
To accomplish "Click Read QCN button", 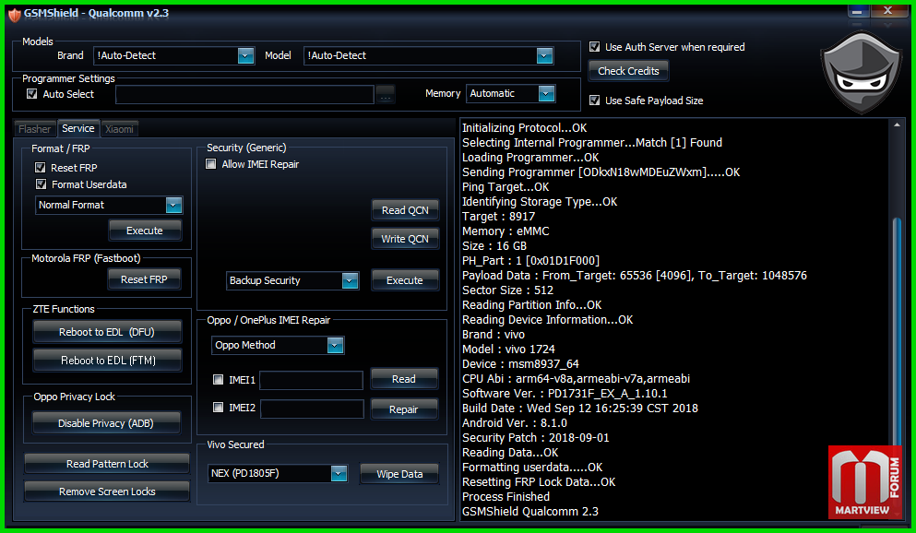I will coord(405,210).
